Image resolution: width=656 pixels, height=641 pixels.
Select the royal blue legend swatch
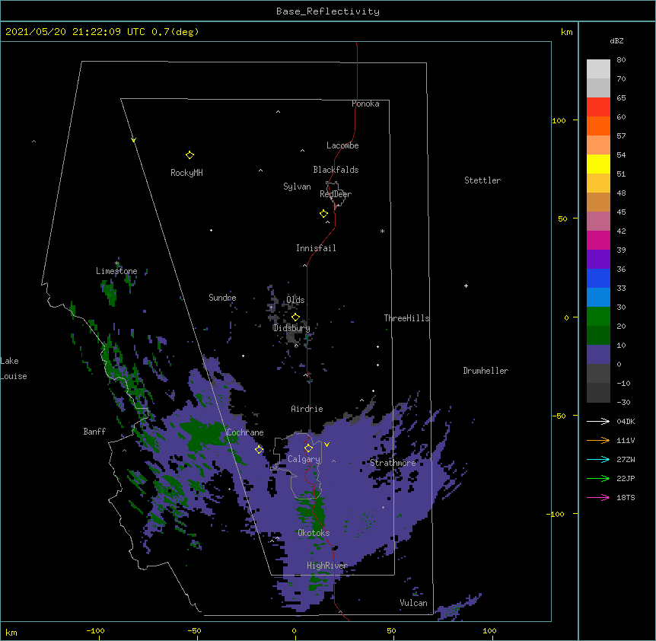click(x=598, y=278)
